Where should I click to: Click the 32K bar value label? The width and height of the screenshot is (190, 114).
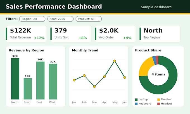click(53, 62)
